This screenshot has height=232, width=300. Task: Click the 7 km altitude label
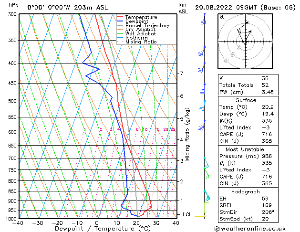(x=182, y=74)
